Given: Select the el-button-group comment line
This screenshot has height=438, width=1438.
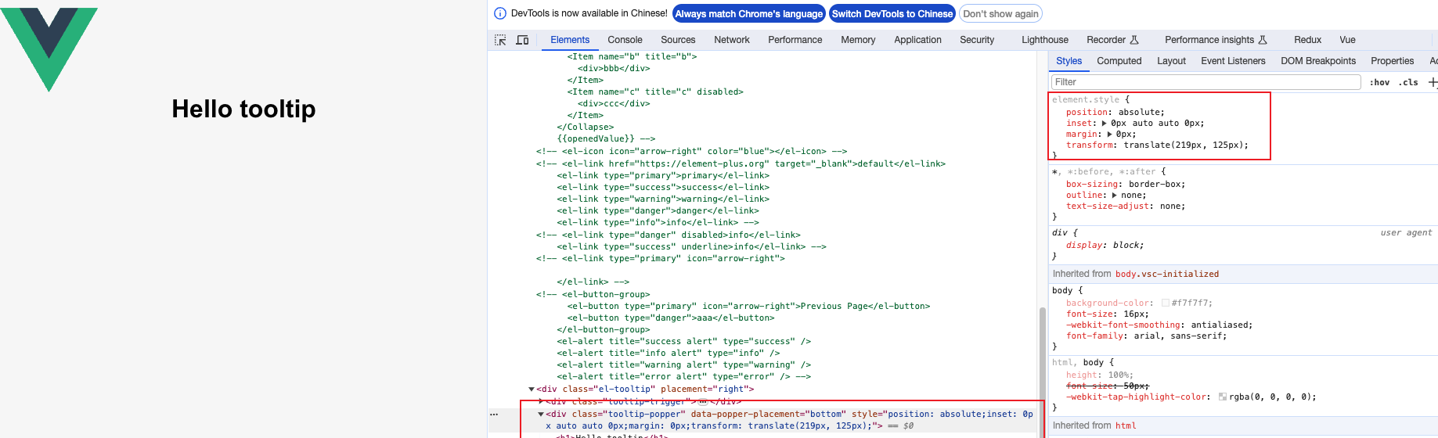Looking at the screenshot, I should (593, 295).
